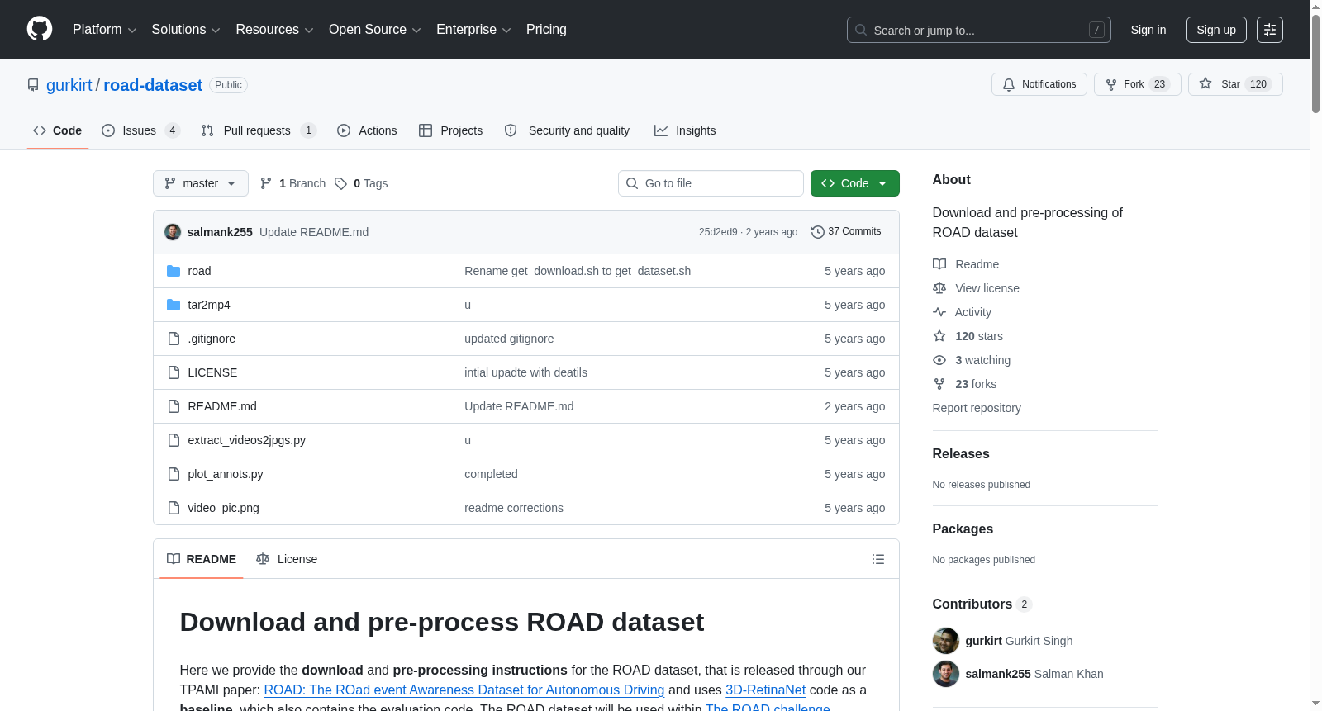Fork the repository button
The width and height of the screenshot is (1322, 711).
click(x=1138, y=84)
